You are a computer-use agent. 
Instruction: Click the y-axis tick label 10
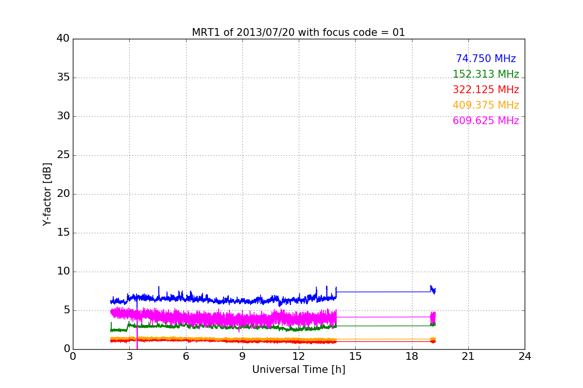tap(63, 272)
